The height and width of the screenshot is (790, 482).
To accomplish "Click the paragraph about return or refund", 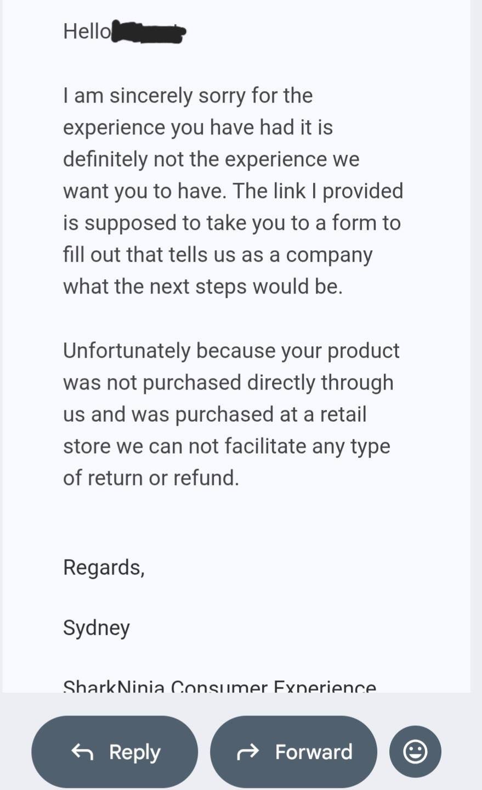I will 231,413.
